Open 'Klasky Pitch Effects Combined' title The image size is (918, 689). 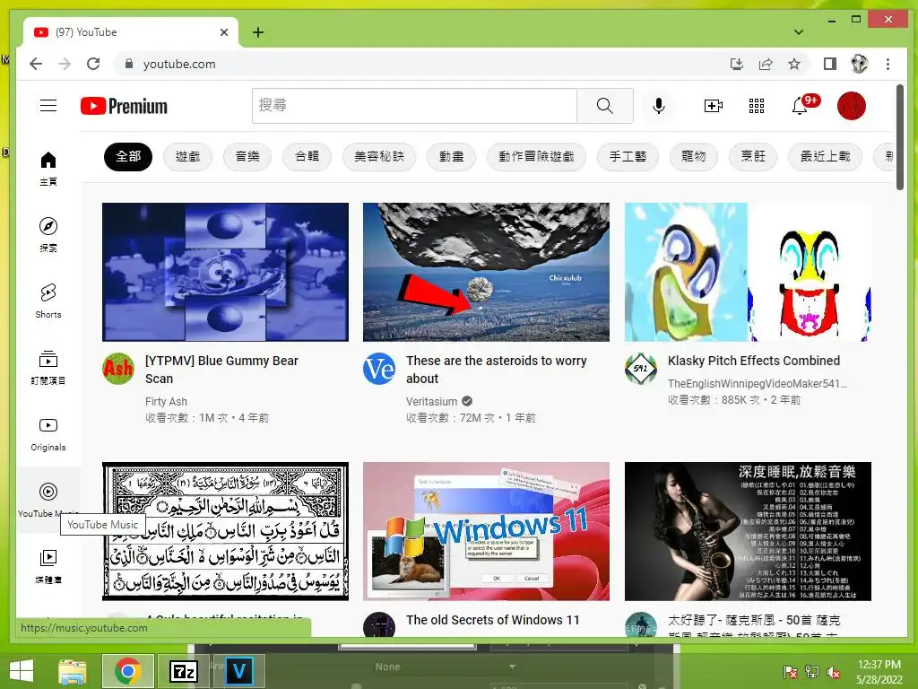point(753,361)
